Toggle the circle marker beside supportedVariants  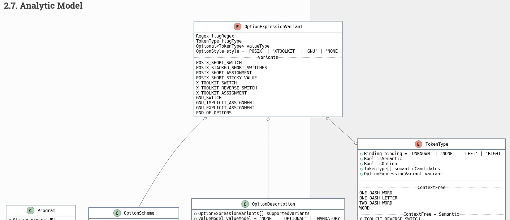point(196,213)
